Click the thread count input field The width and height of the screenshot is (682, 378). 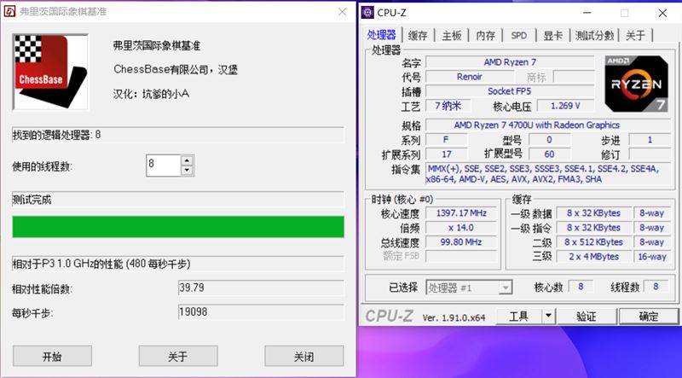(x=163, y=166)
